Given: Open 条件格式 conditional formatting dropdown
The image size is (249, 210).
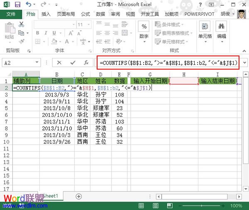Looking at the screenshot, I should (x=169, y=24).
